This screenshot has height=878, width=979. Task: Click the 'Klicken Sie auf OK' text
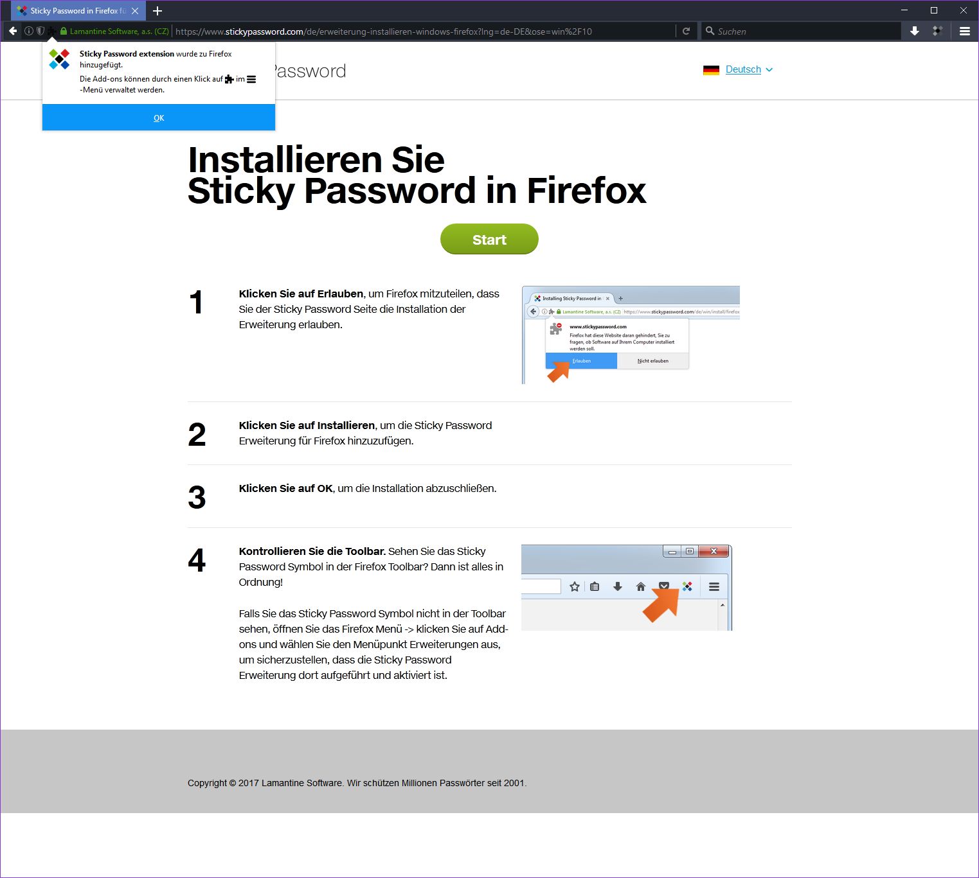tap(286, 488)
